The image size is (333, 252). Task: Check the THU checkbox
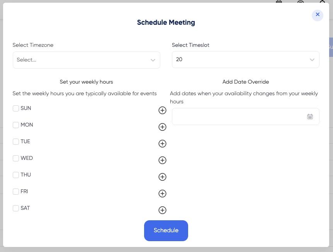click(16, 175)
